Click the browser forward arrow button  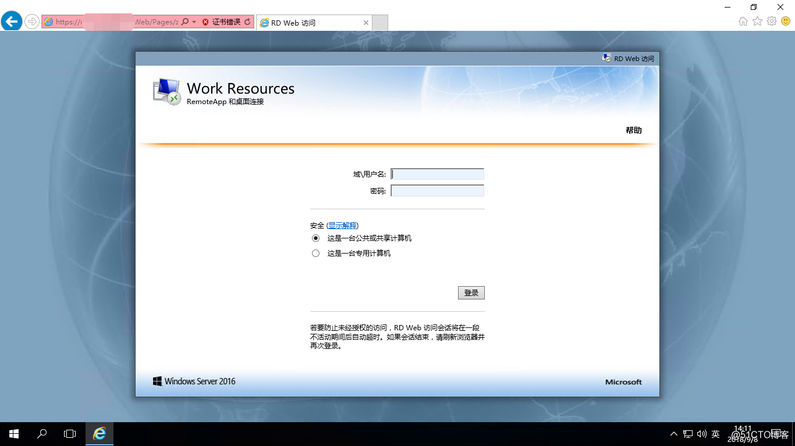pos(32,22)
